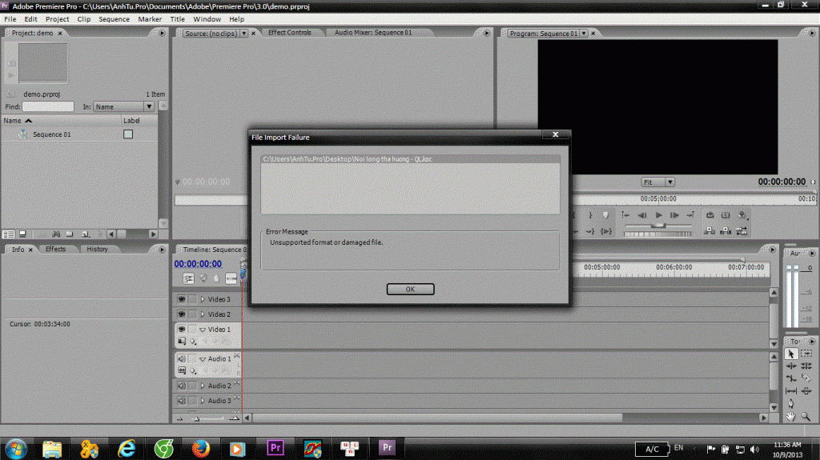The height and width of the screenshot is (460, 820).
Task: Open the In: Name search dropdown
Action: pos(124,106)
